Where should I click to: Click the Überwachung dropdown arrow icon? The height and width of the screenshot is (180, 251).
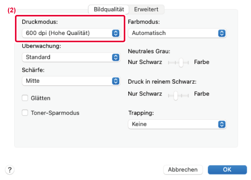115,57
